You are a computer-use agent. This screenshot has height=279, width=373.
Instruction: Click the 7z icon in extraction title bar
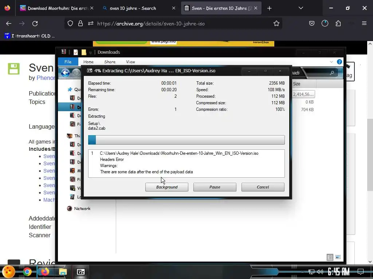pyautogui.click(x=90, y=70)
